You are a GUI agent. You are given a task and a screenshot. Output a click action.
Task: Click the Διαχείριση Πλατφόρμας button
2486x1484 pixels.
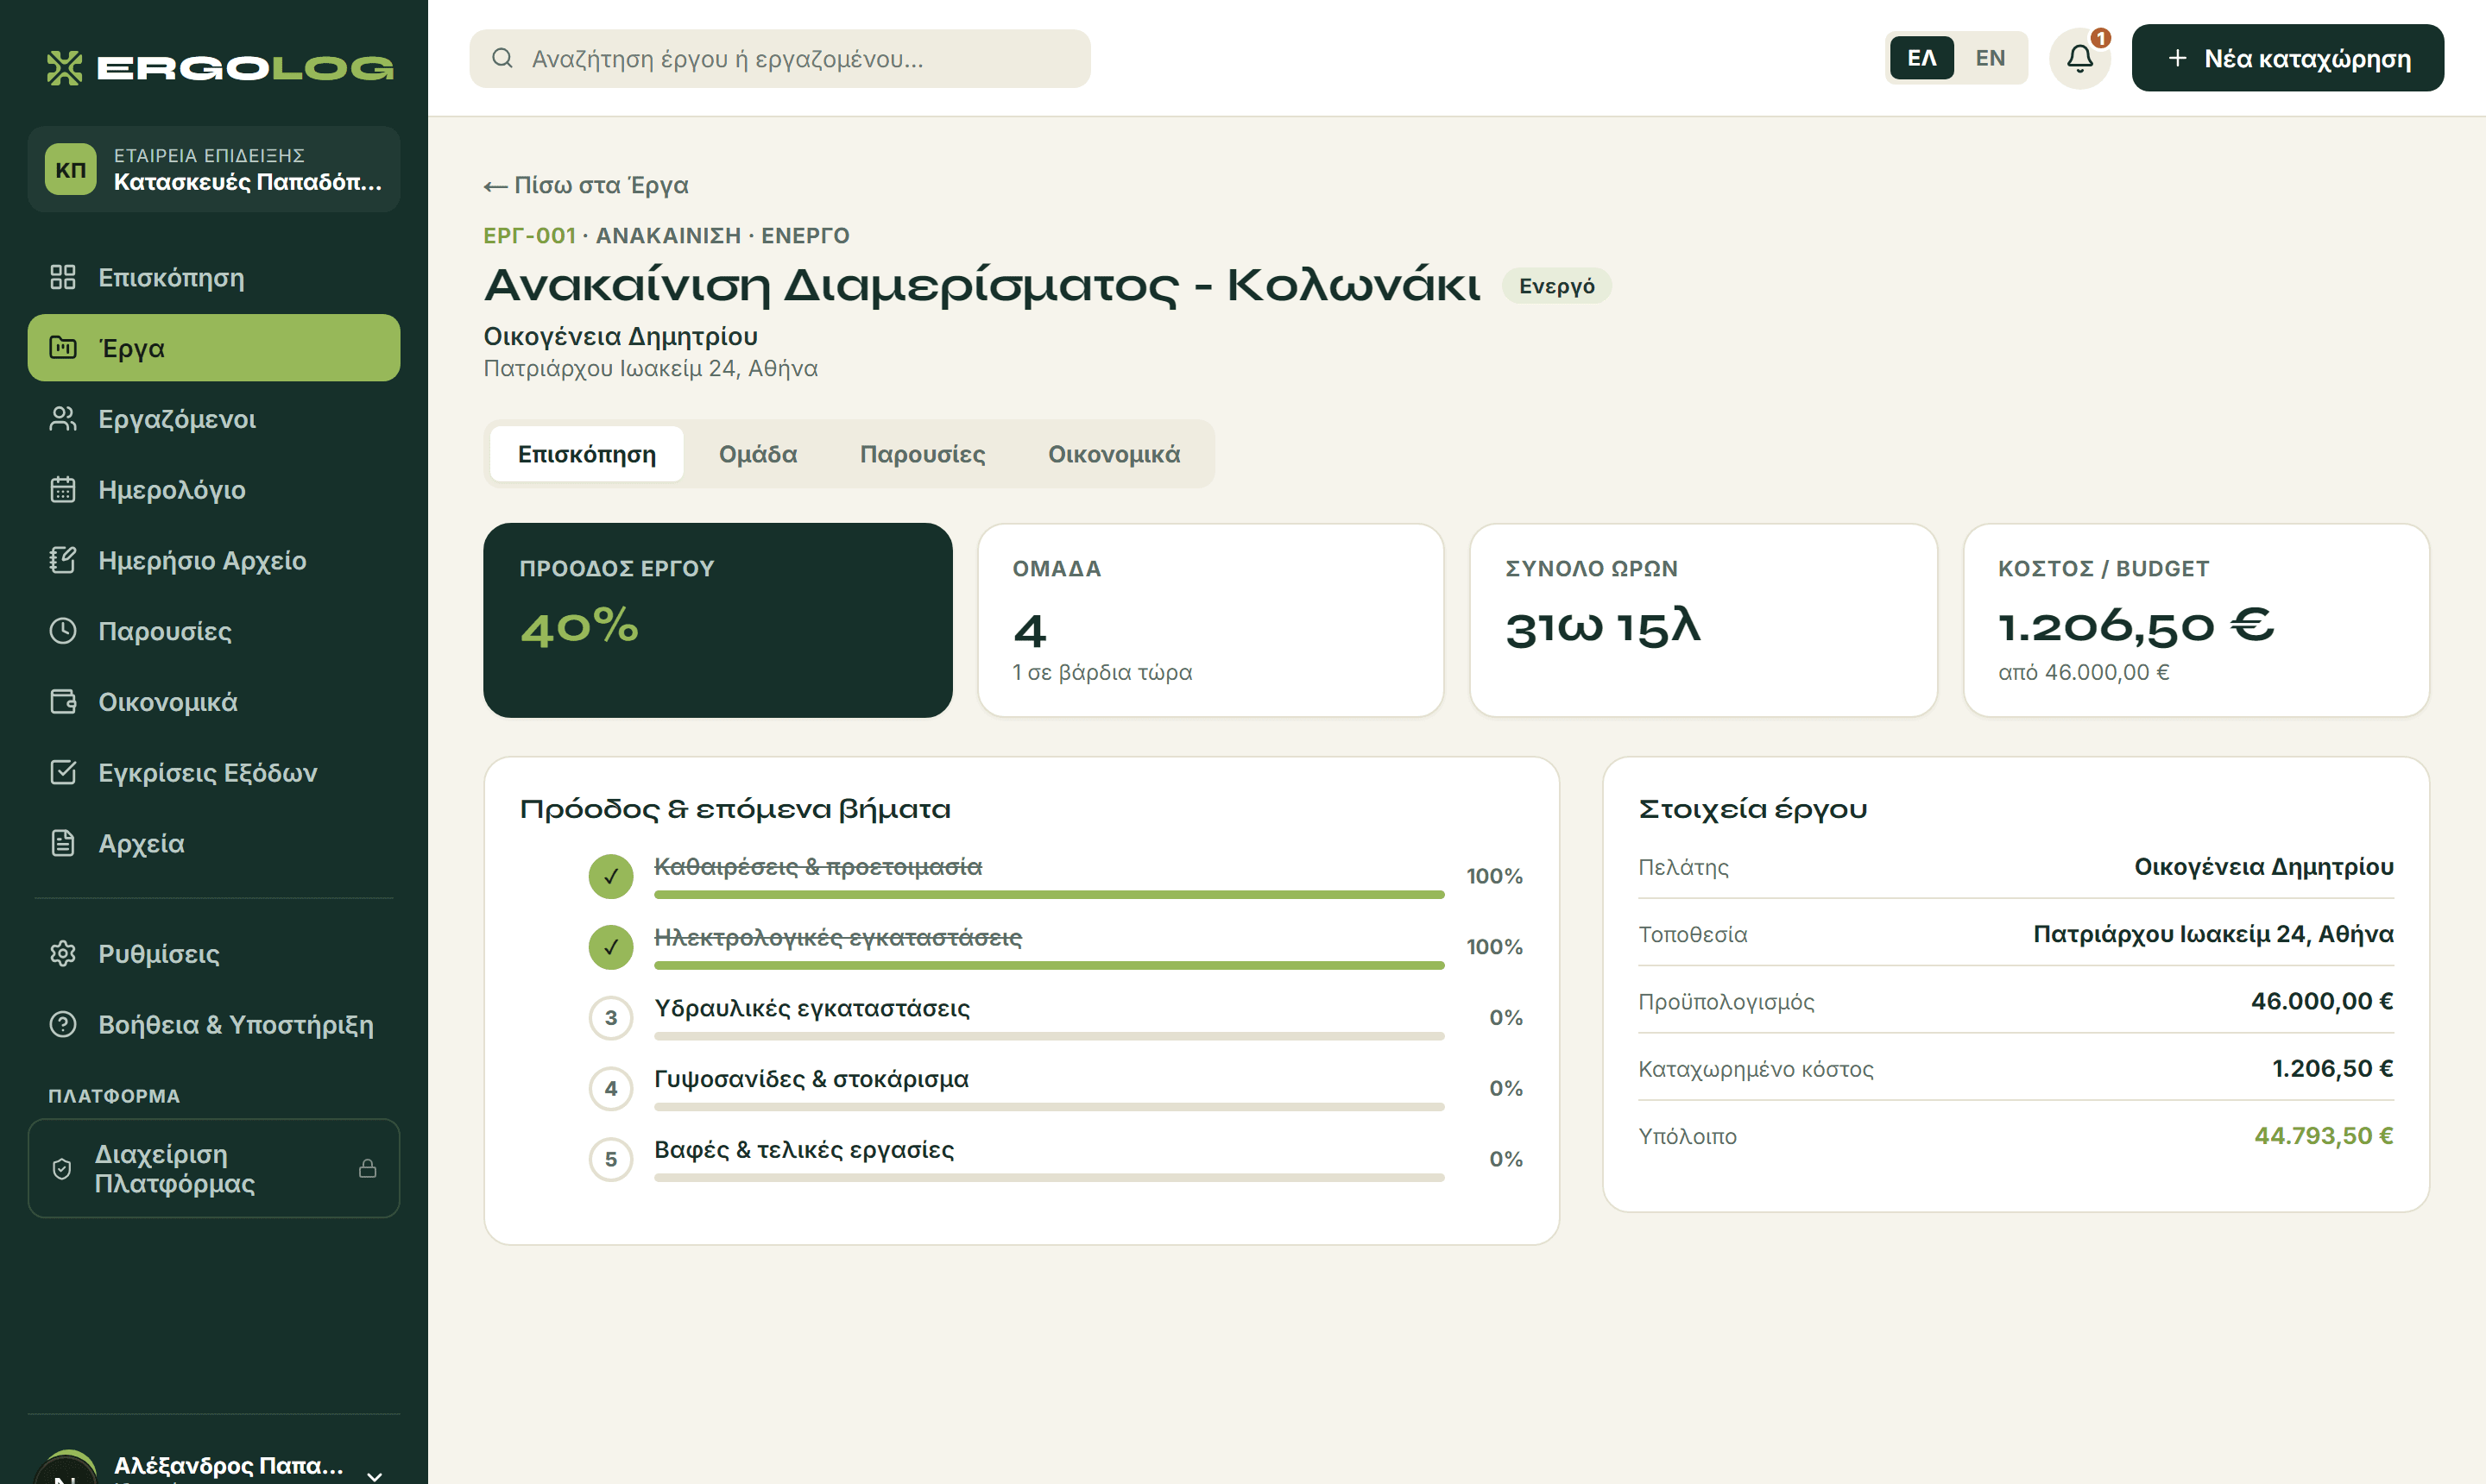pyautogui.click(x=214, y=1168)
